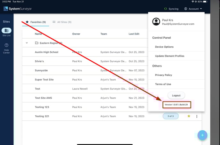Open the Terms of Use
Screen dimensions: 220x145
tap(163, 84)
